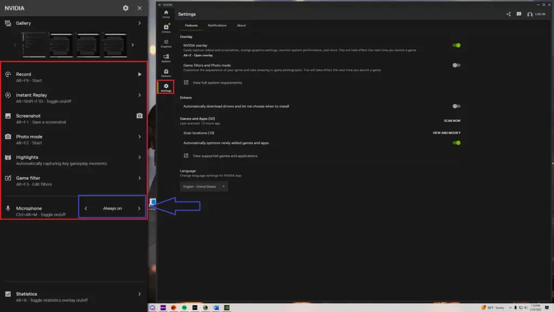Image resolution: width=554 pixels, height=312 pixels.
Task: Expand the Gallery section arrow
Action: (x=140, y=23)
